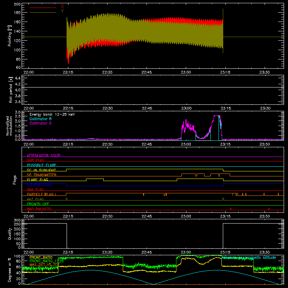Click the white roll period line
This screenshot has width=288, height=288.
[x=153, y=87]
